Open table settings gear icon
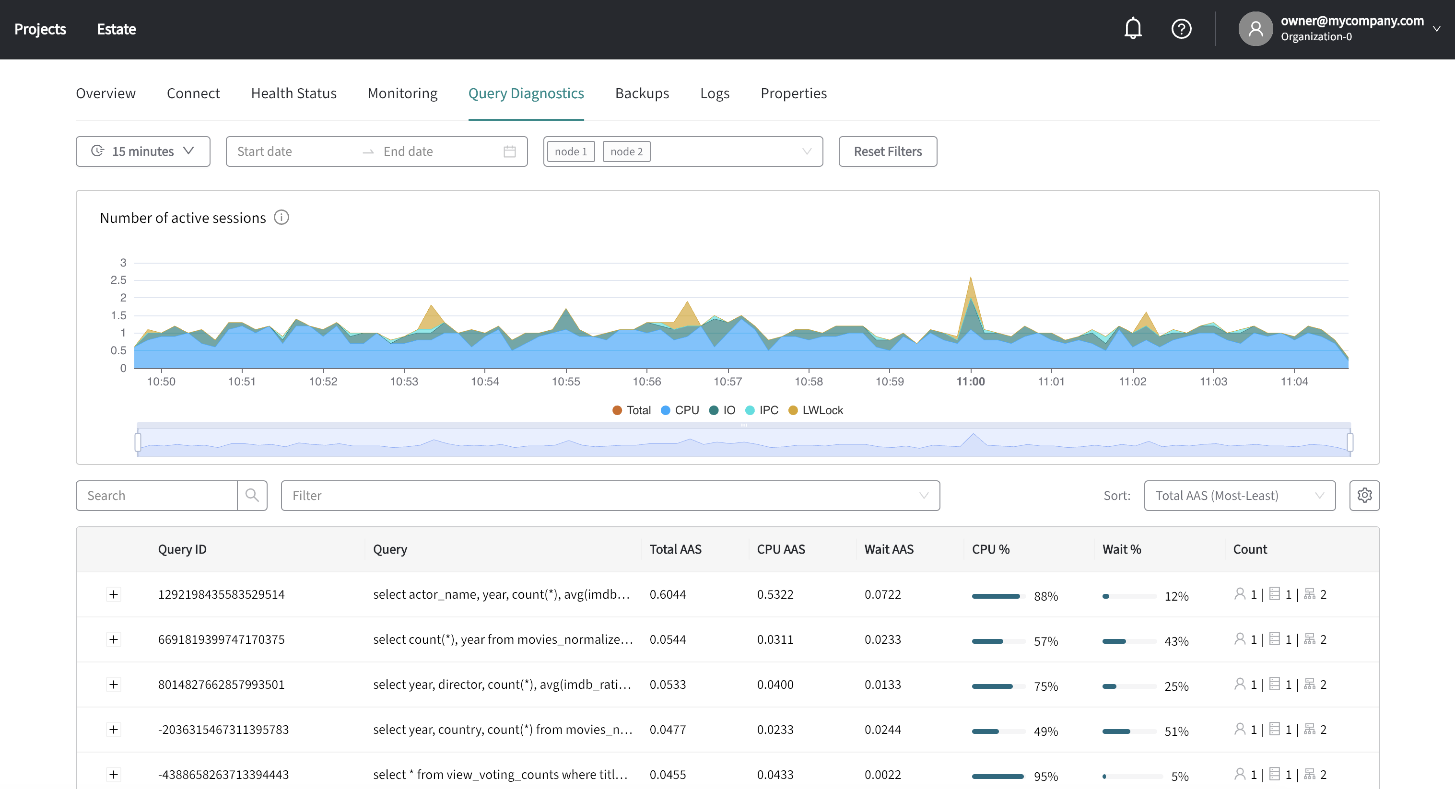1455x789 pixels. pos(1364,496)
